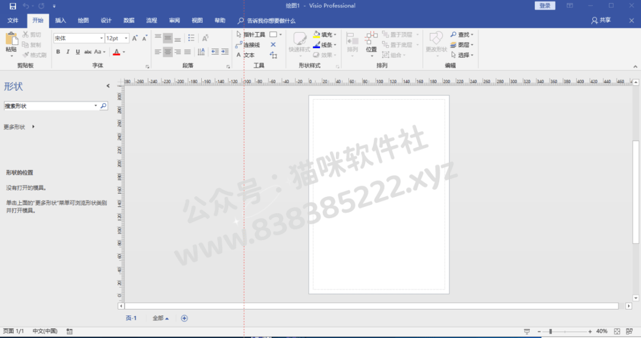The height and width of the screenshot is (338, 641).
Task: Select the Connector (连接线) tool
Action: pos(247,45)
